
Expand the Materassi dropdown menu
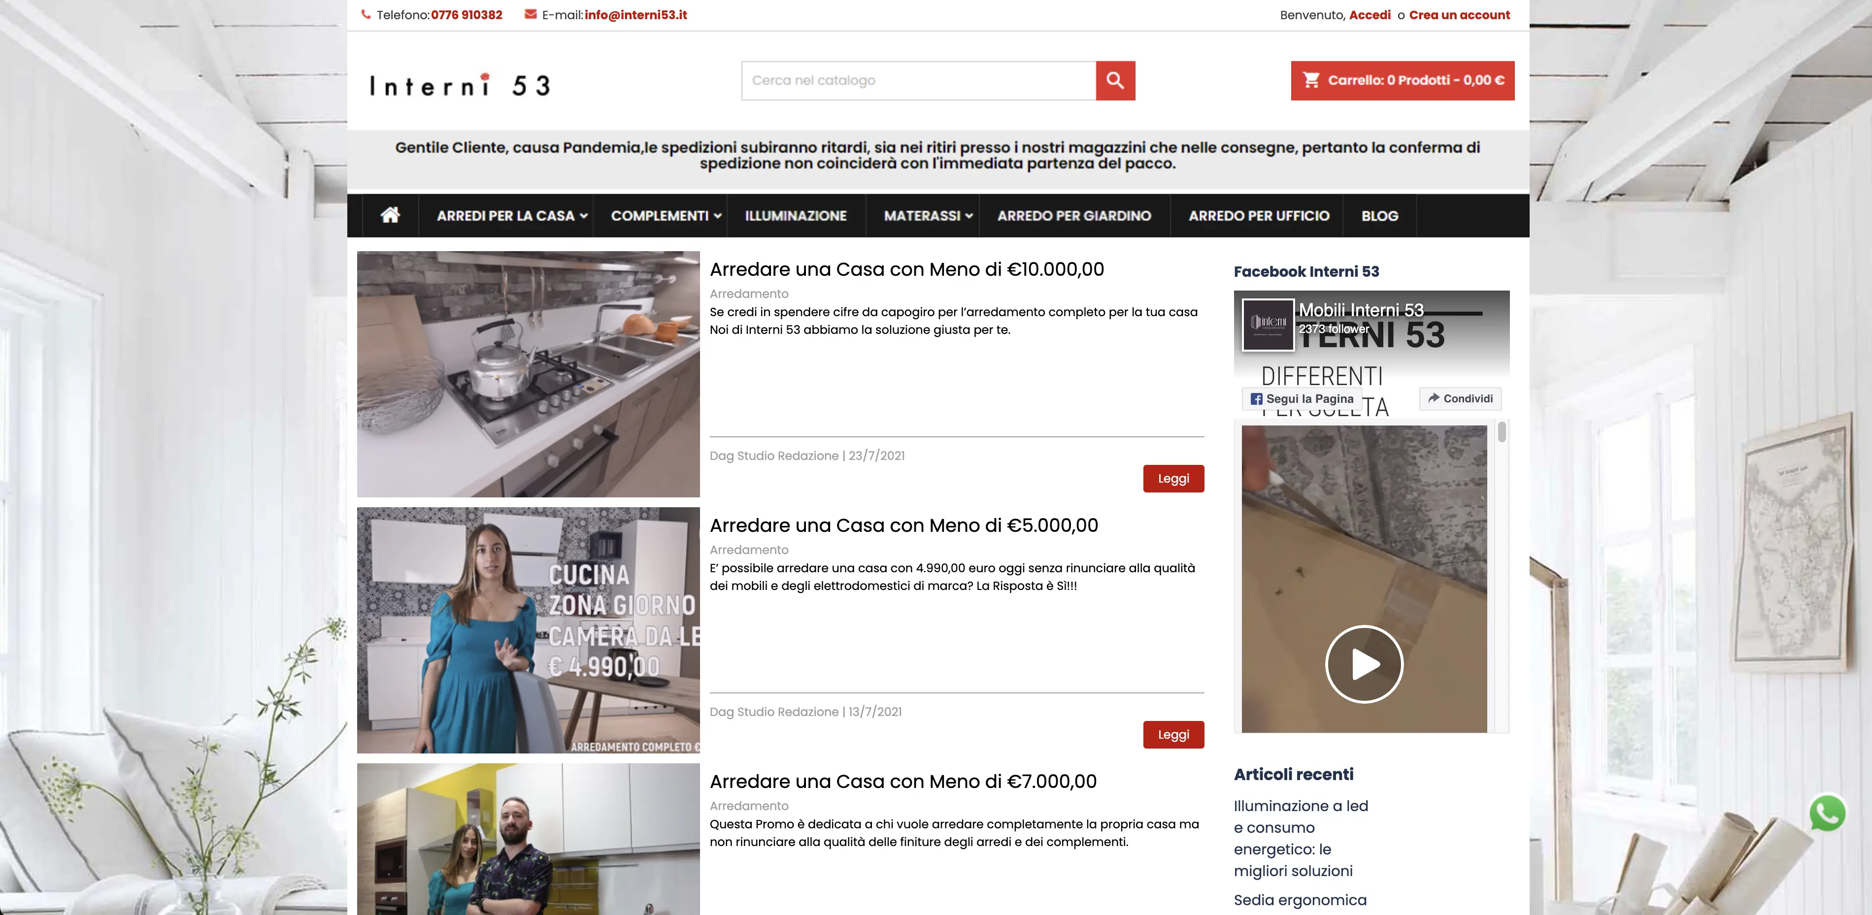click(969, 216)
